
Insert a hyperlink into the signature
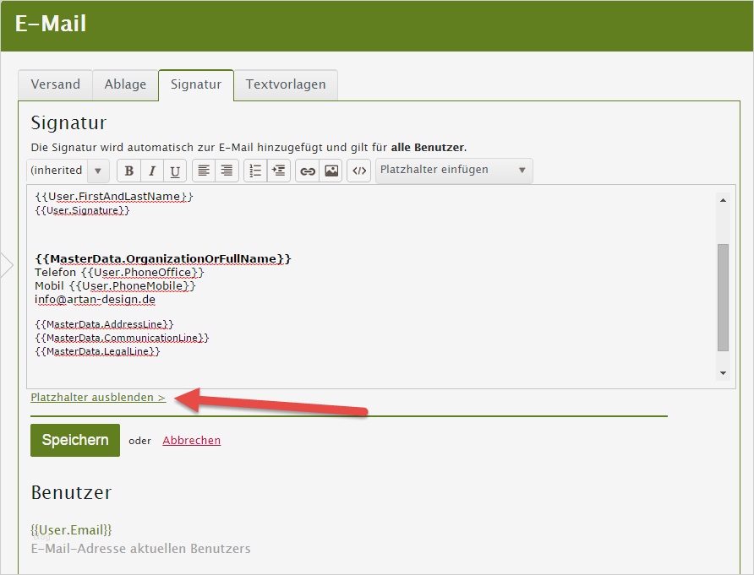coord(307,171)
